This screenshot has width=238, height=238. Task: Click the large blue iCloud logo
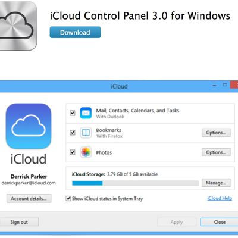(29, 126)
